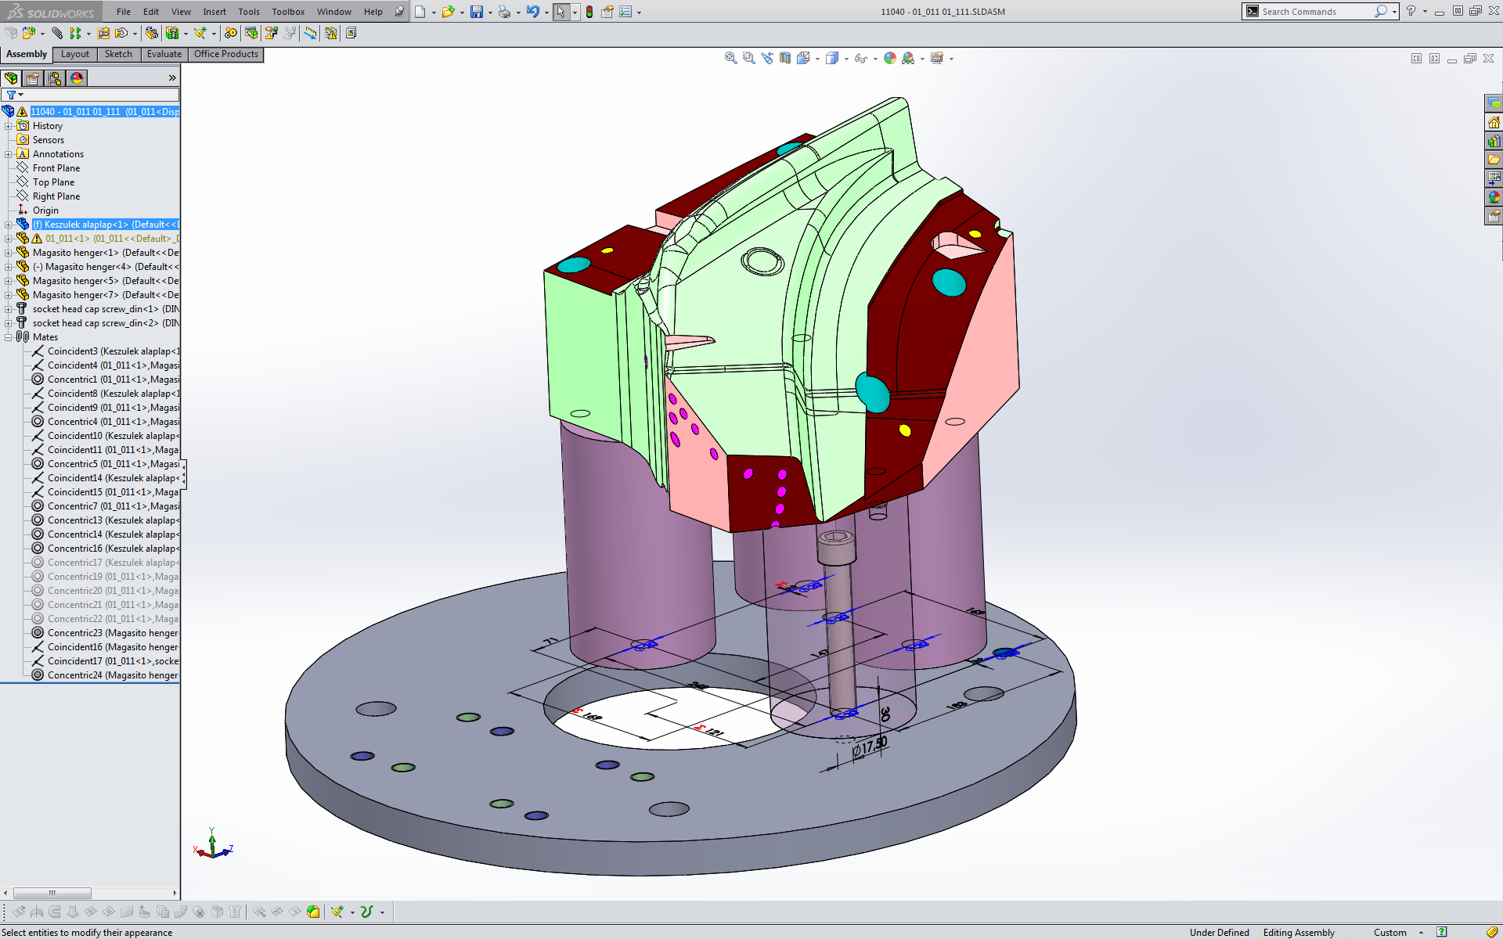Click the Rebuild traffic light icon
The width and height of the screenshot is (1503, 939).
(x=589, y=12)
